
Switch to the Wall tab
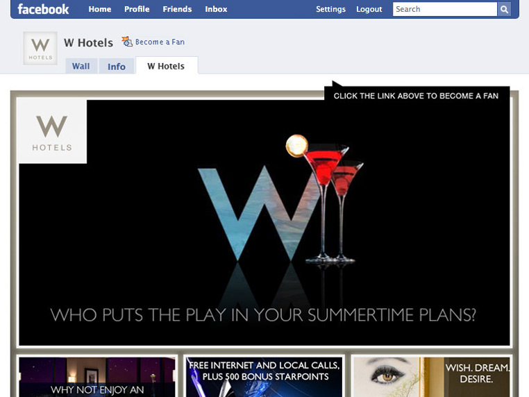coord(81,66)
